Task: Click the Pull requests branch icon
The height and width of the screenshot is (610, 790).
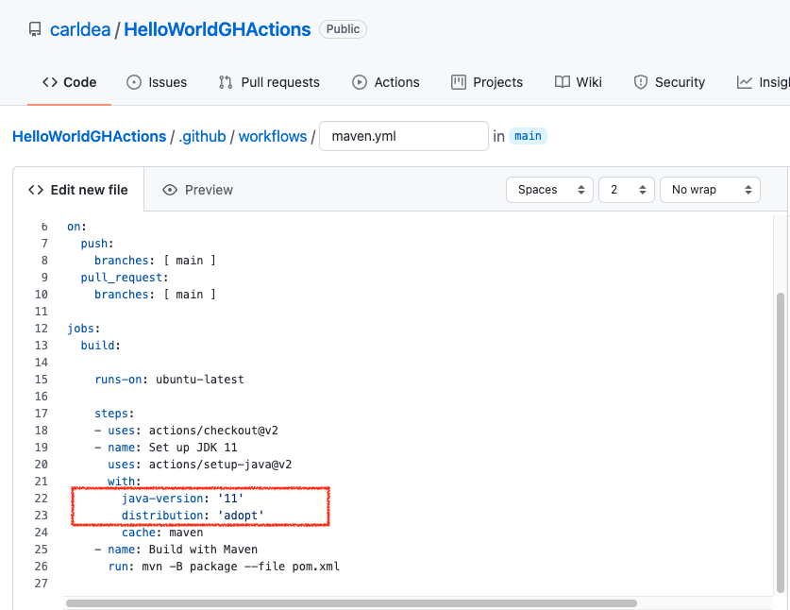Action: [226, 82]
